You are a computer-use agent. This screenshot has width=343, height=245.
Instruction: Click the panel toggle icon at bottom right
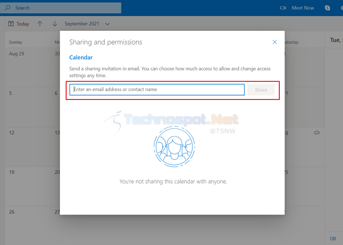[333, 238]
